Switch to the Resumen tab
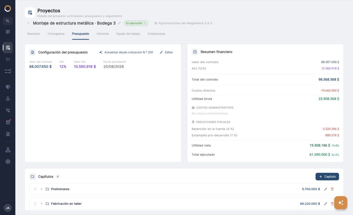The width and height of the screenshot is (353, 215). (33, 34)
